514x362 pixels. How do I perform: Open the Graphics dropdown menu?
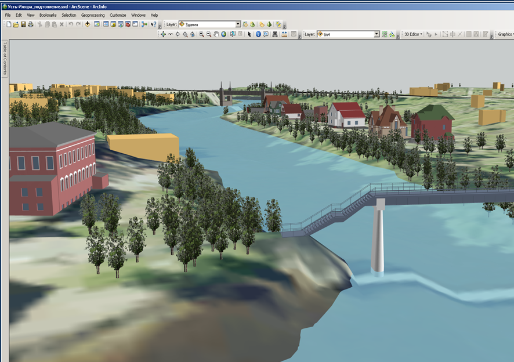pyautogui.click(x=505, y=34)
